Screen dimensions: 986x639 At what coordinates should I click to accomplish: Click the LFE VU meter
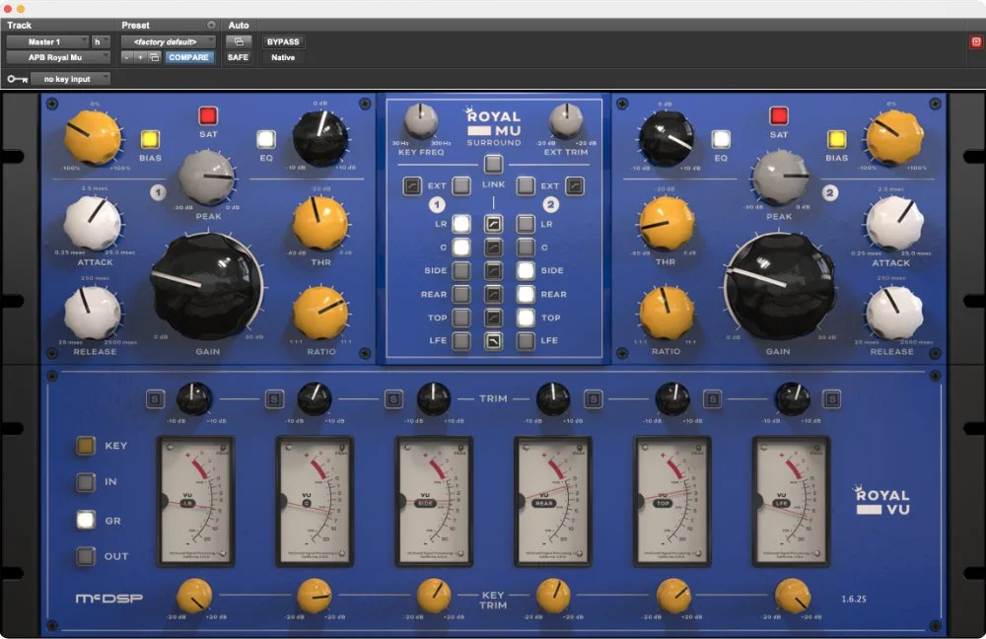pyautogui.click(x=791, y=501)
